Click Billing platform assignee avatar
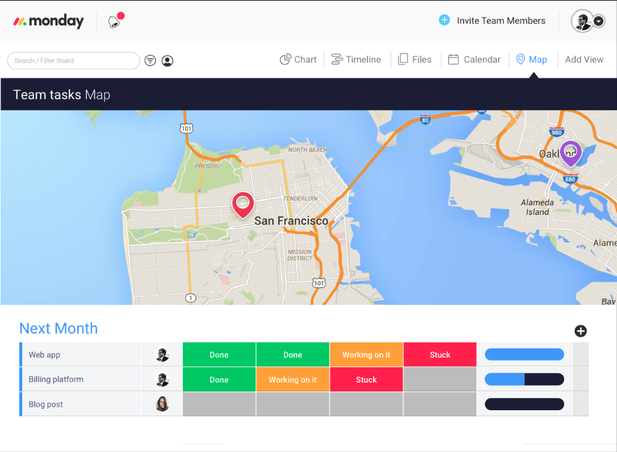 pos(162,379)
